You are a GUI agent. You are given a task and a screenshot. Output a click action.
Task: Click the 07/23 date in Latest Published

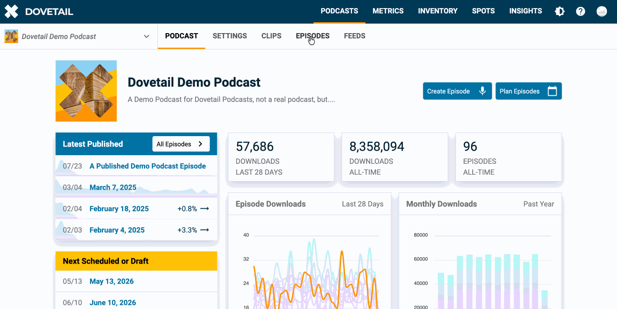tap(72, 166)
